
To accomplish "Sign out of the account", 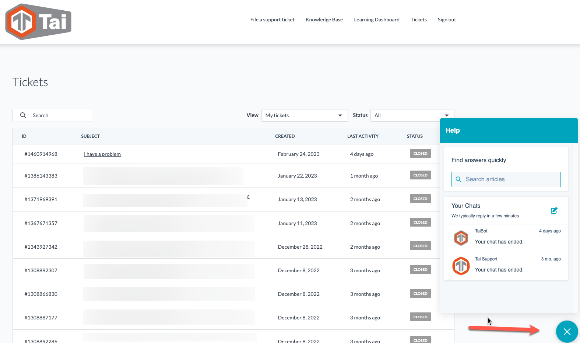I will click(447, 20).
